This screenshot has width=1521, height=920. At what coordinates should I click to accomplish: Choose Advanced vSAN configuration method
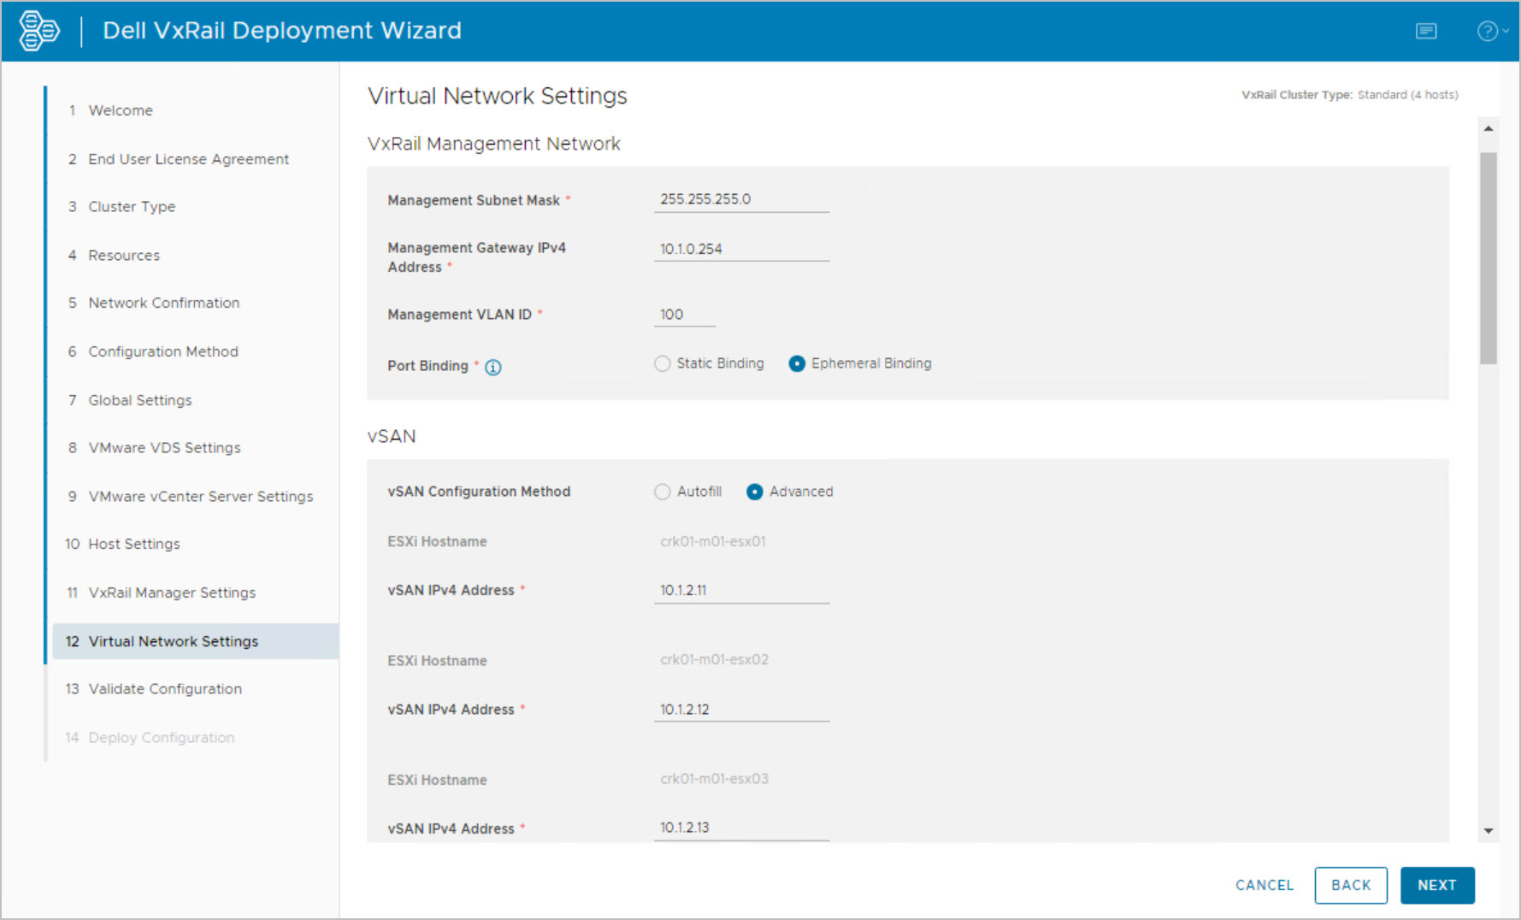[755, 492]
